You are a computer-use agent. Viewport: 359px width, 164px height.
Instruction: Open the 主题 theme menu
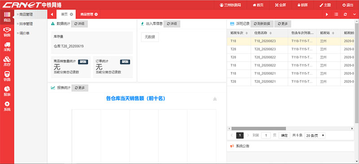click(x=325, y=5)
